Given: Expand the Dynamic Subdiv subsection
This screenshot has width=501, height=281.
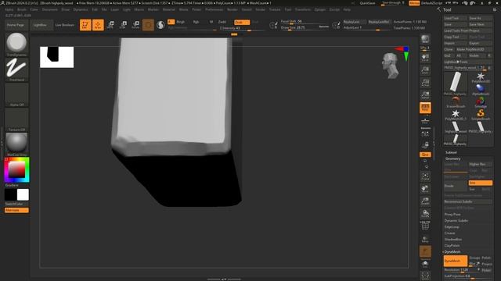Looking at the screenshot, I should tap(456, 220).
